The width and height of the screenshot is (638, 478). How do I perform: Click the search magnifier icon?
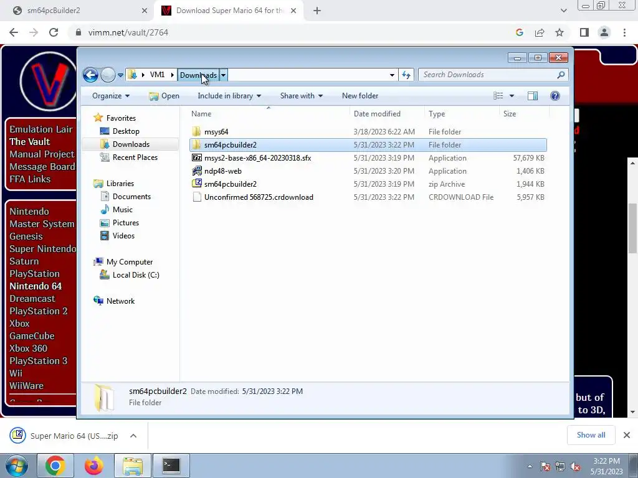(561, 75)
